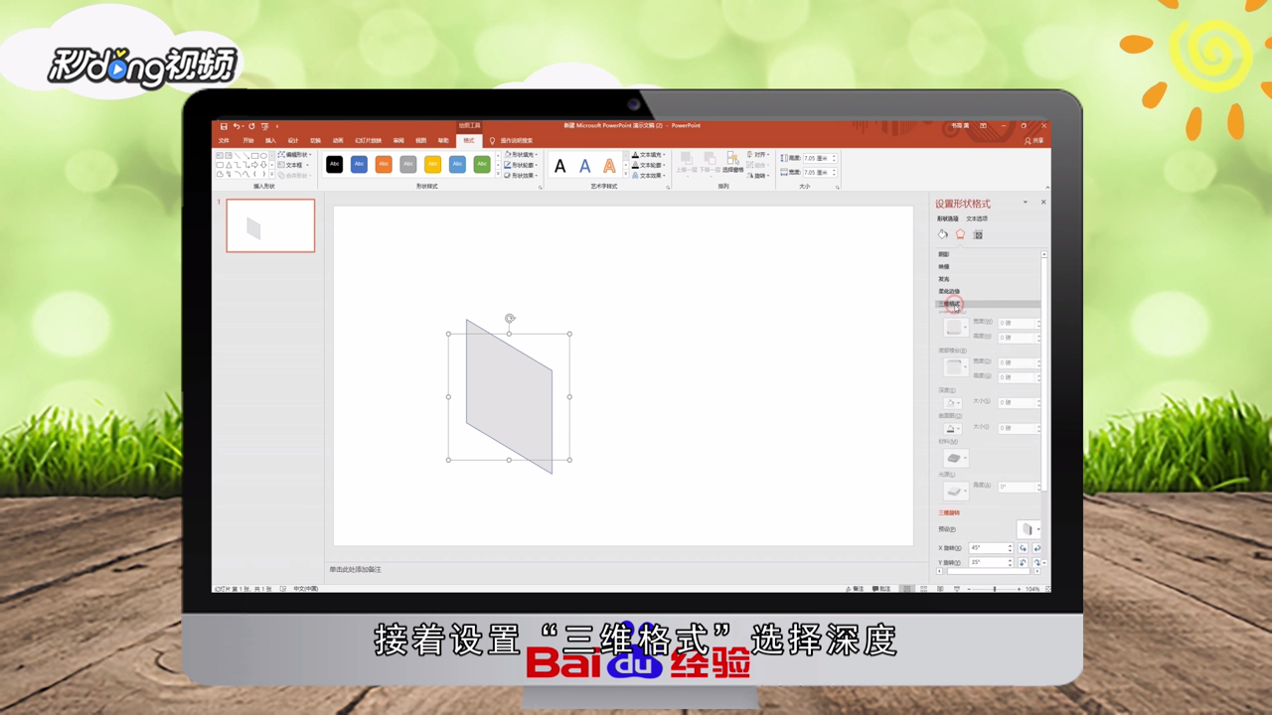Open the 选择窗格 selection pane
The width and height of the screenshot is (1272, 715).
coord(732,163)
